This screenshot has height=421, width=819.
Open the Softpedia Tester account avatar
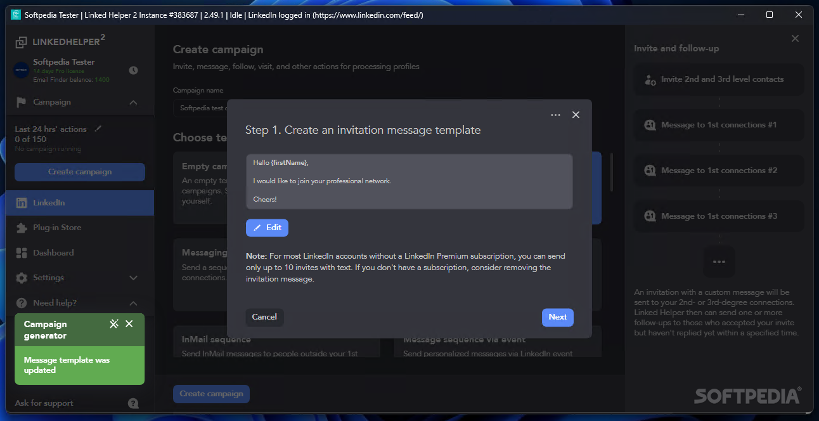click(22, 70)
